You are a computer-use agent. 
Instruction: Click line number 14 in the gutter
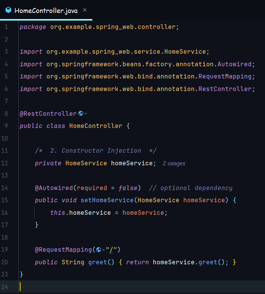(5, 188)
